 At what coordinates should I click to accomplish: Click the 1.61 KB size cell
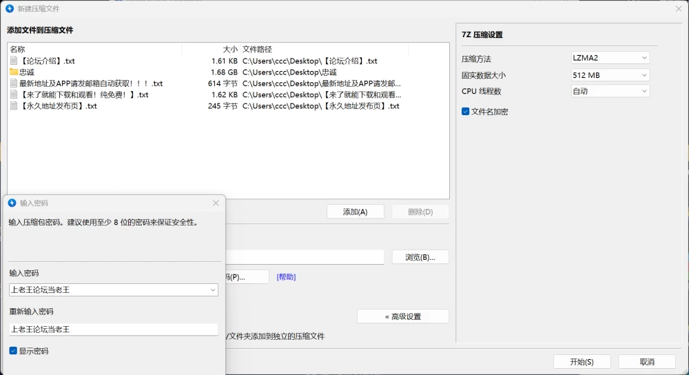[x=224, y=61]
